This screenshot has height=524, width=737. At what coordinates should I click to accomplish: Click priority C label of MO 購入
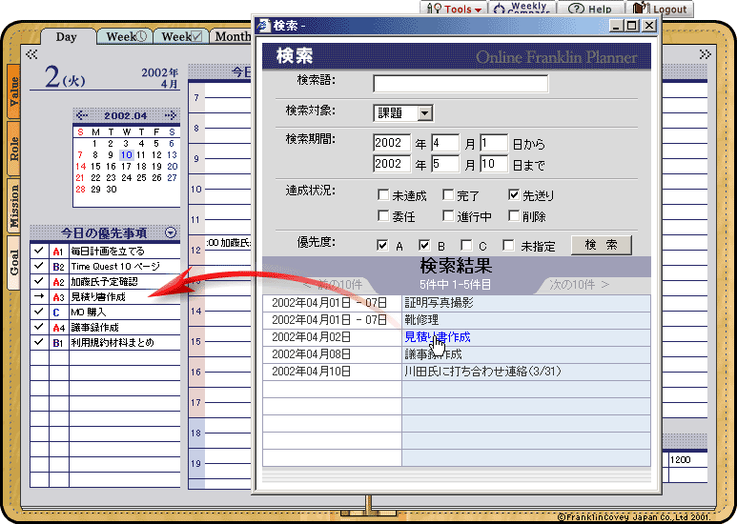point(56,312)
